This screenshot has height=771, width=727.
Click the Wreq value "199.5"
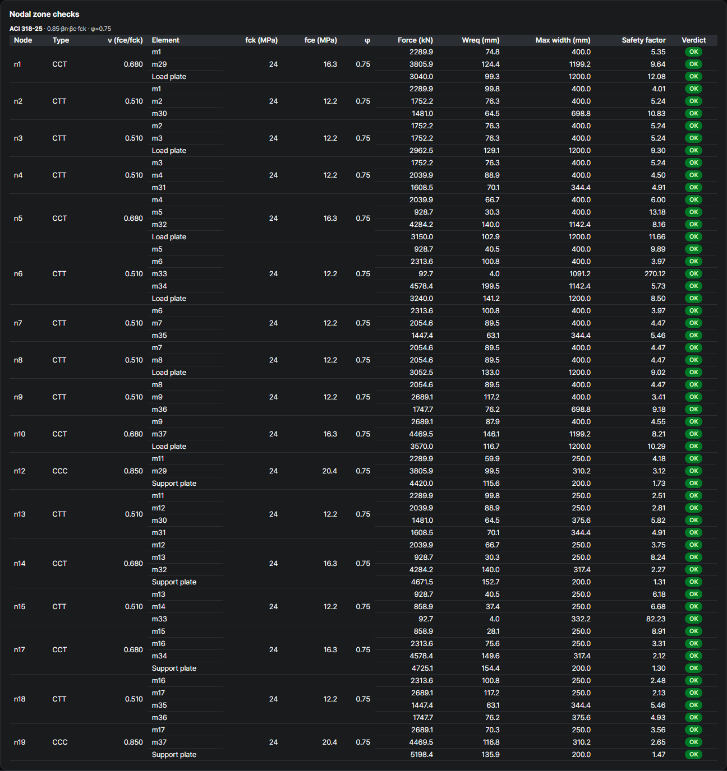pyautogui.click(x=491, y=286)
